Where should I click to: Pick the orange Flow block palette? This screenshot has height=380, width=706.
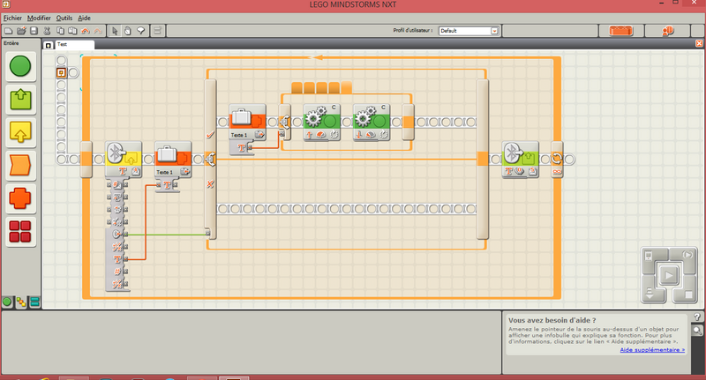point(20,166)
